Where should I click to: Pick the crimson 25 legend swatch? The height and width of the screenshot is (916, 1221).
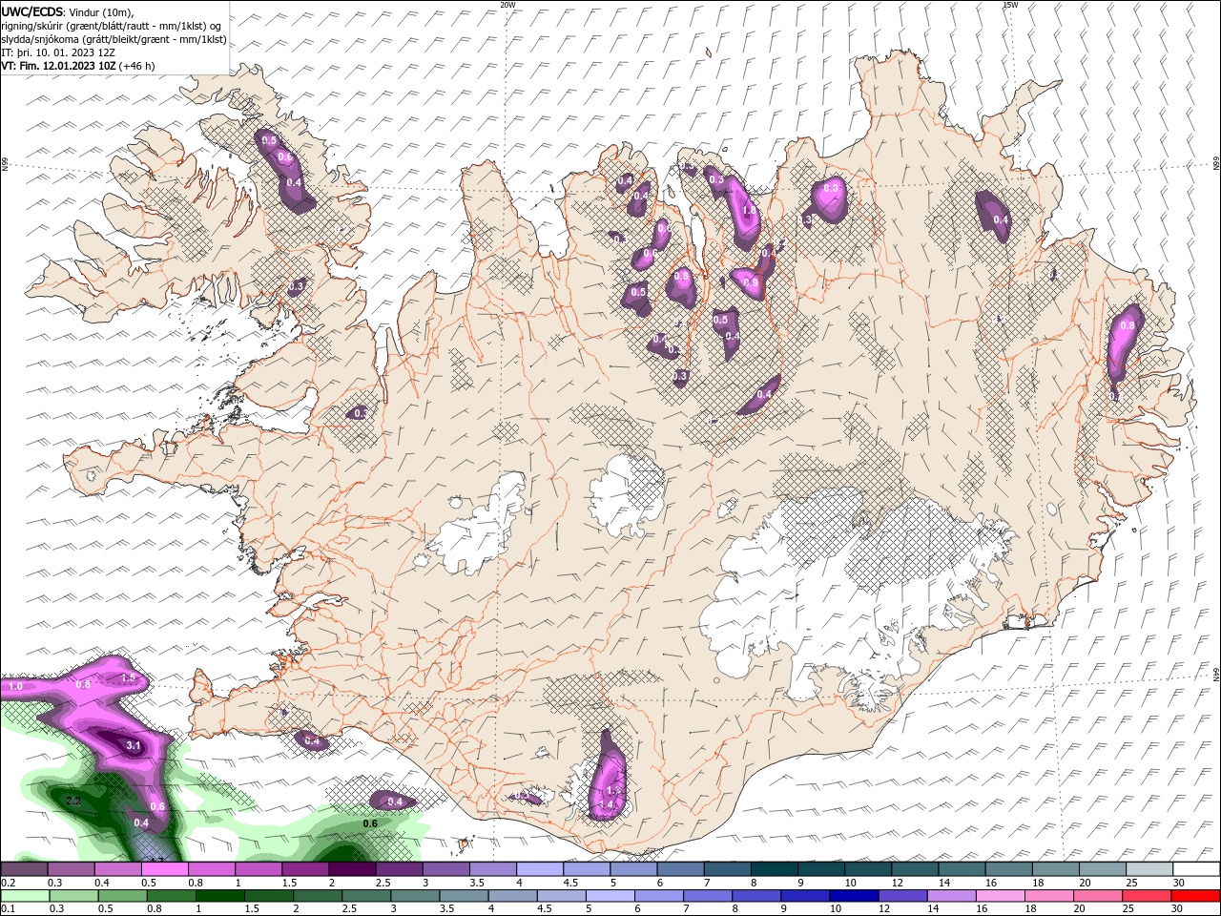coord(1147,896)
